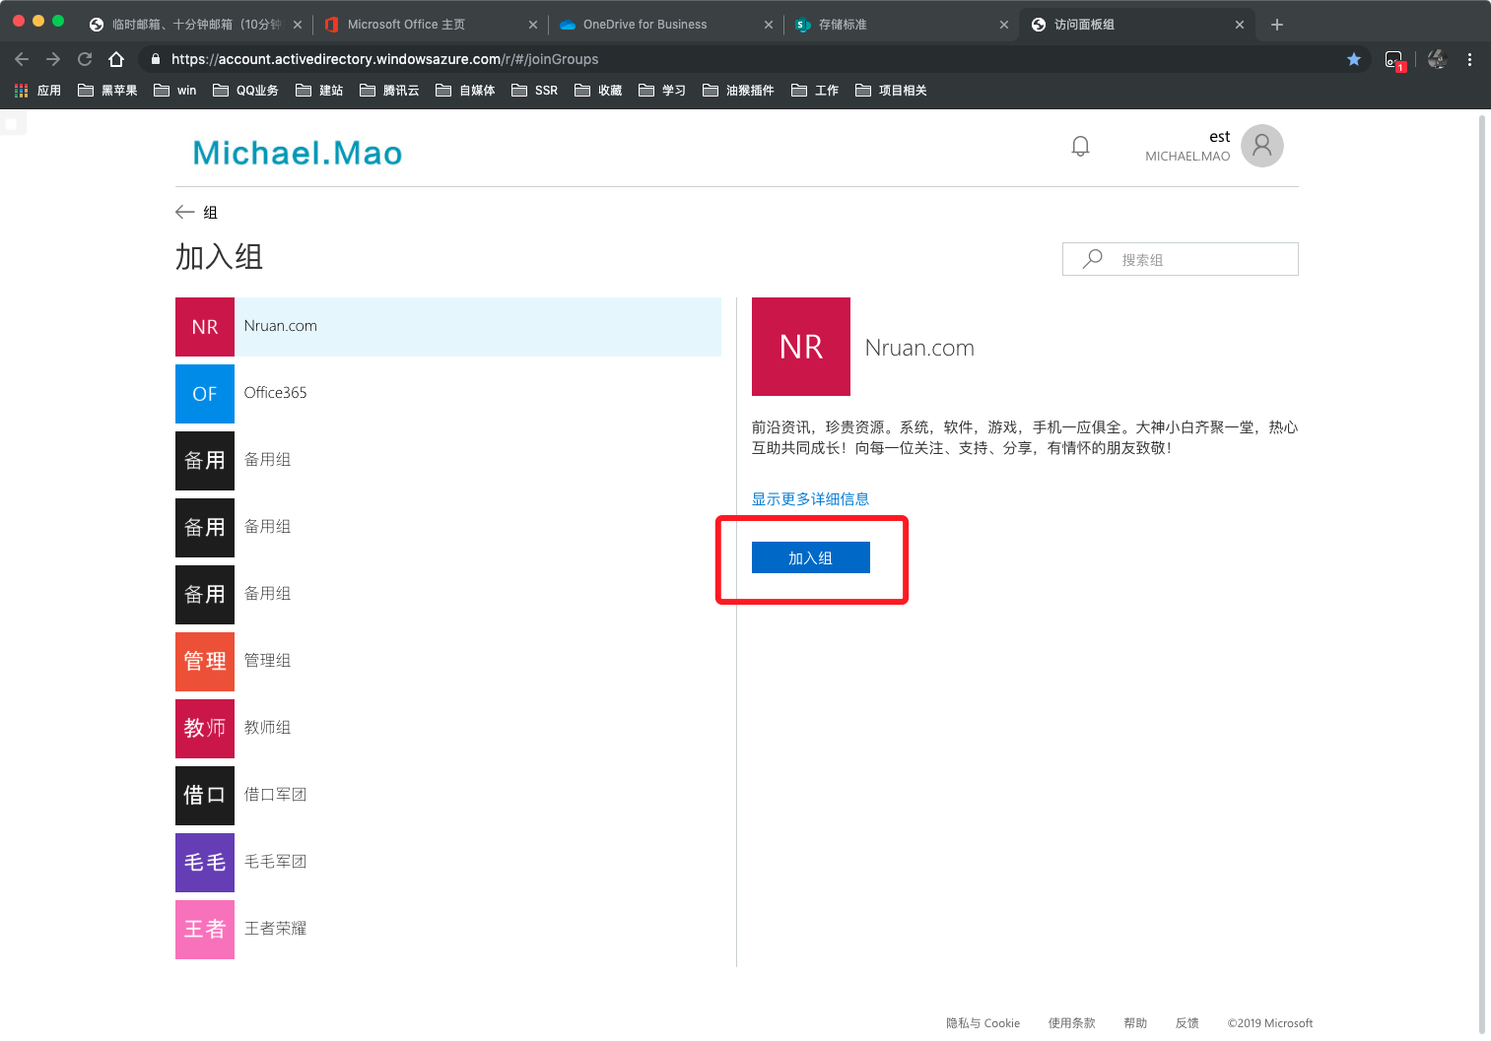1491x1041 pixels.
Task: Click the page vertical scrollbar
Action: (x=1481, y=574)
